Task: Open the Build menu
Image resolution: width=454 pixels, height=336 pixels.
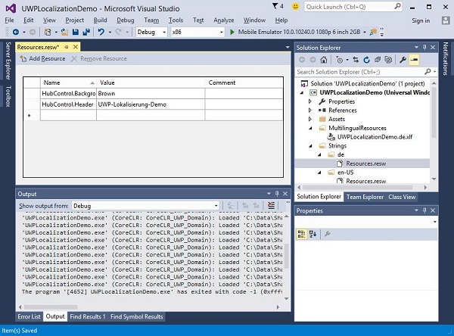Action: (x=101, y=20)
